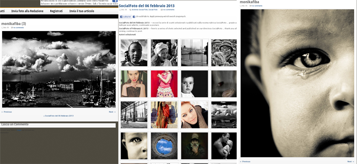Open smiling child black-and-white thumbnail
The width and height of the screenshot is (357, 164).
coord(134,53)
